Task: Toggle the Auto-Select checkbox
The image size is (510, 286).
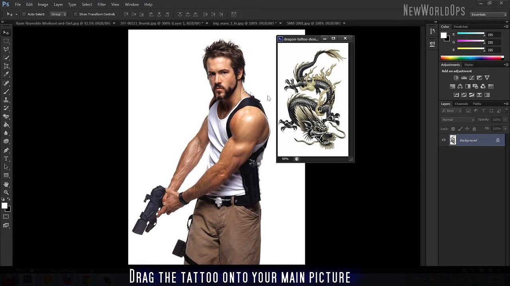Action: [24, 14]
